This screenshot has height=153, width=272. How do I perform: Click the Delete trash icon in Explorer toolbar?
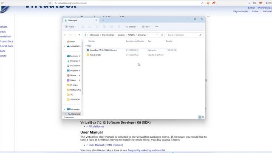tap(119, 27)
